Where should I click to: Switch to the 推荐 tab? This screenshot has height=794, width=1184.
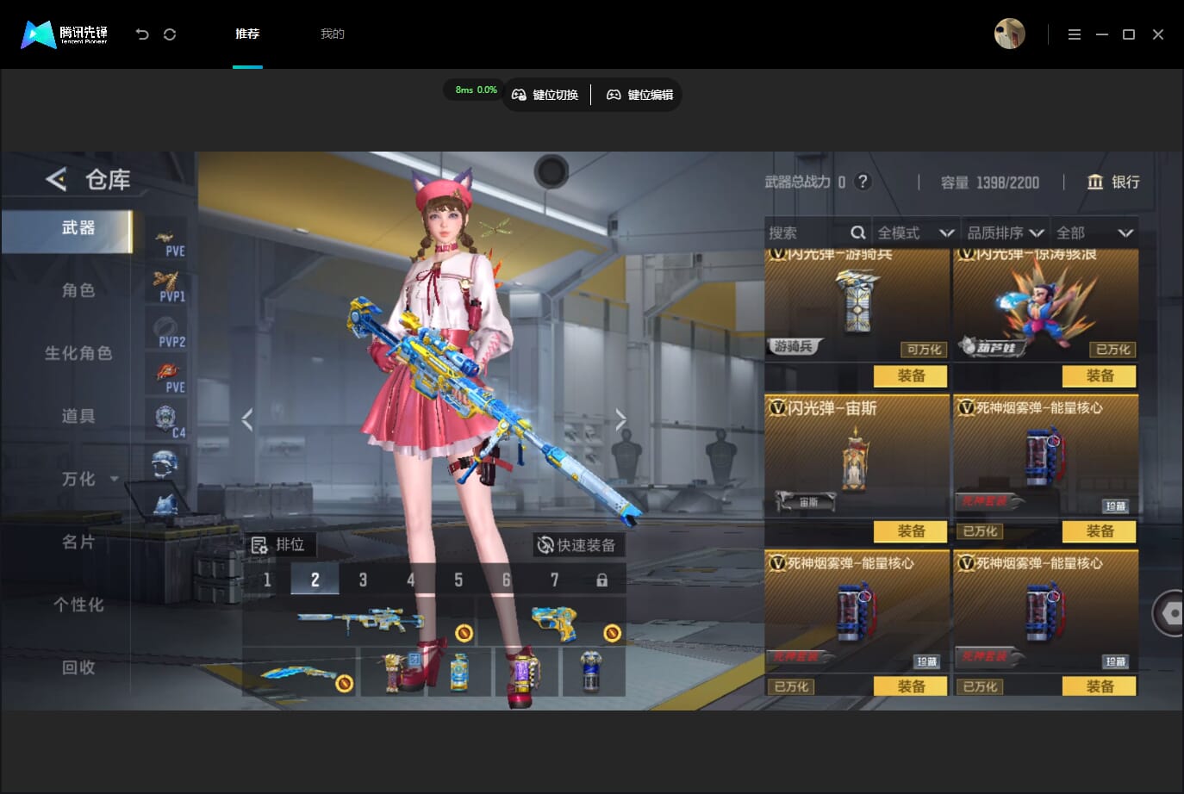coord(247,34)
